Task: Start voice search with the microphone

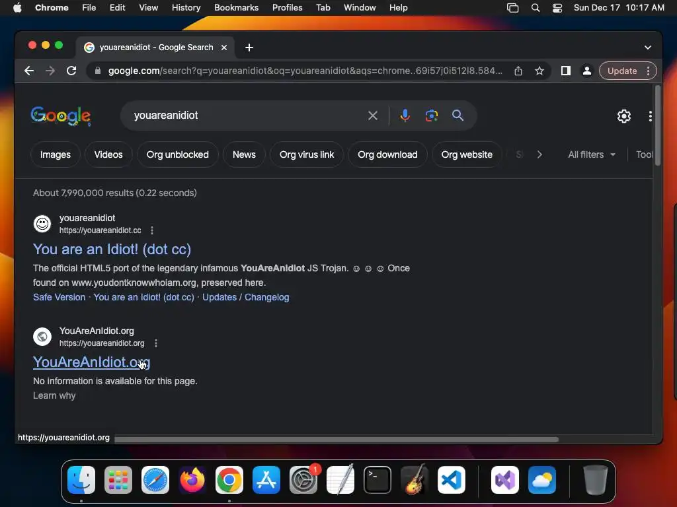Action: (405, 116)
